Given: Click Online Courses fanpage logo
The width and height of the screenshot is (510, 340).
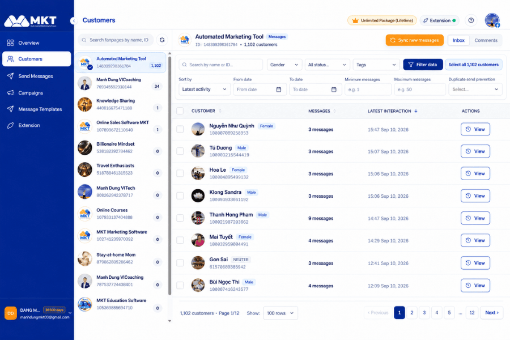Looking at the screenshot, I should pos(85,214).
